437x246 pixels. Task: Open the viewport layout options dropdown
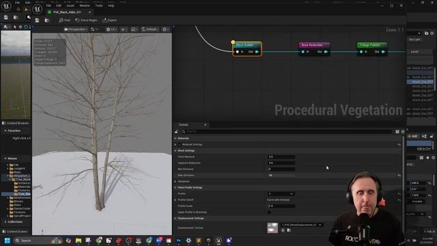[135, 29]
